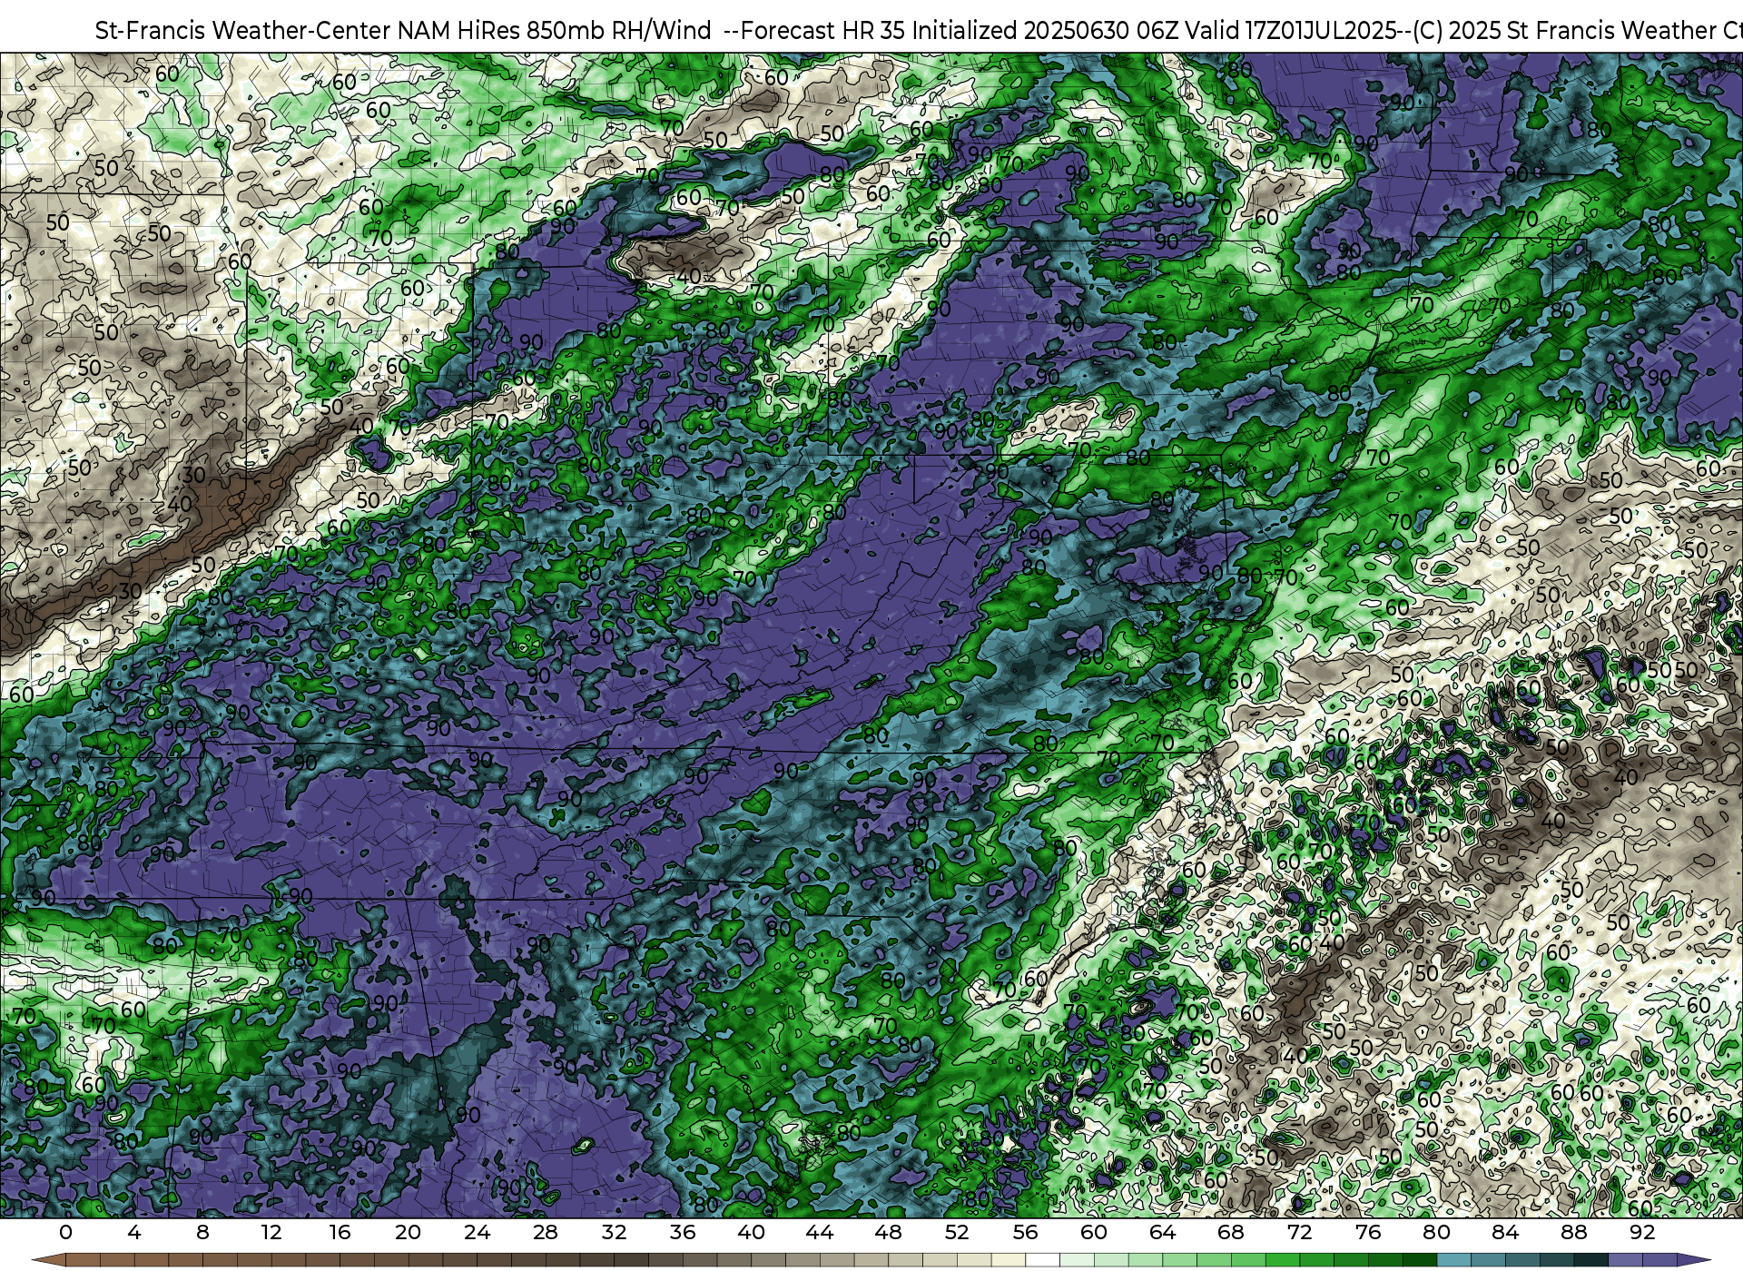Image resolution: width=1743 pixels, height=1271 pixels.
Task: Click the colorbar label '16'
Action: coord(340,1232)
